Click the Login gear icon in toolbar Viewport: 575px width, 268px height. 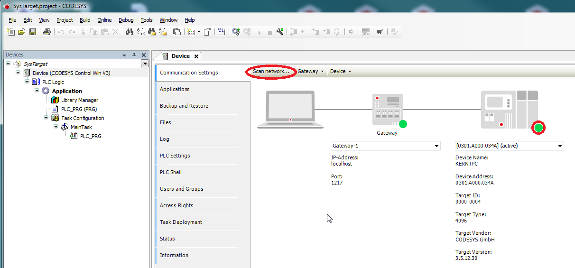coord(236,32)
